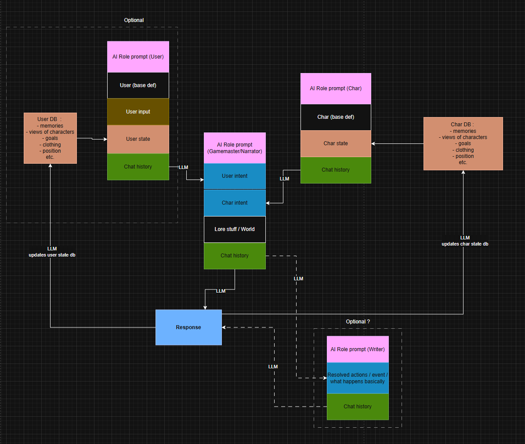Select the 'Optional' label above the user group
The width and height of the screenshot is (525, 444).
pos(134,20)
